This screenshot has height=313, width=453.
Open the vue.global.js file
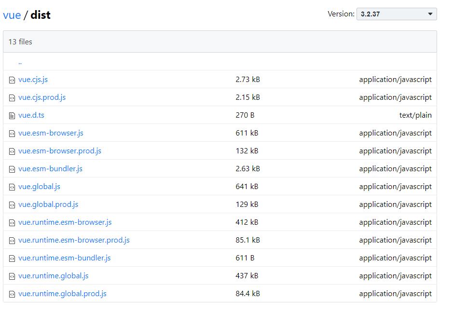(x=39, y=187)
